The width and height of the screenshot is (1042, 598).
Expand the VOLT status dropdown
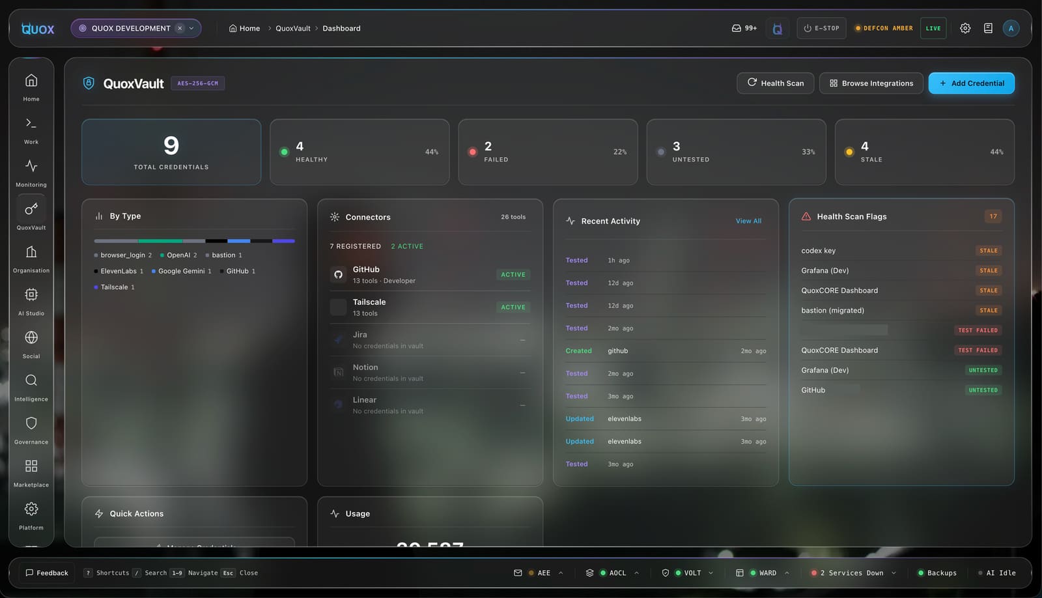[x=711, y=573]
